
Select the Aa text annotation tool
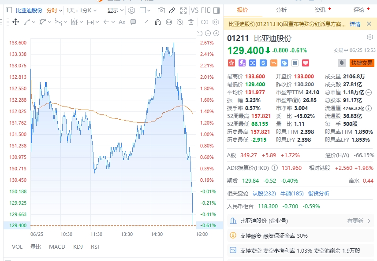[x=122, y=22]
